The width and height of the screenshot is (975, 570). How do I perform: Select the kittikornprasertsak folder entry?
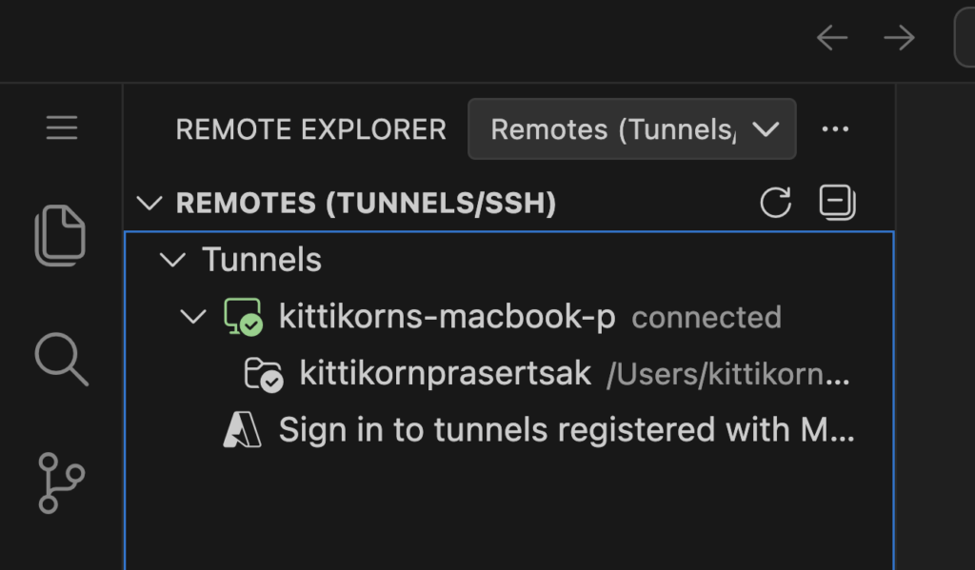(446, 374)
